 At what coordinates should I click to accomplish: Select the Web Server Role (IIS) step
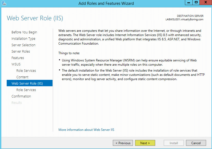pos(29,83)
